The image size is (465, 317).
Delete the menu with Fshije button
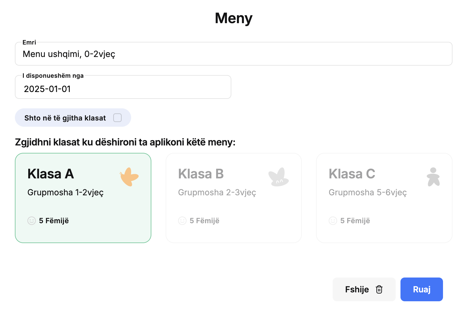(364, 289)
